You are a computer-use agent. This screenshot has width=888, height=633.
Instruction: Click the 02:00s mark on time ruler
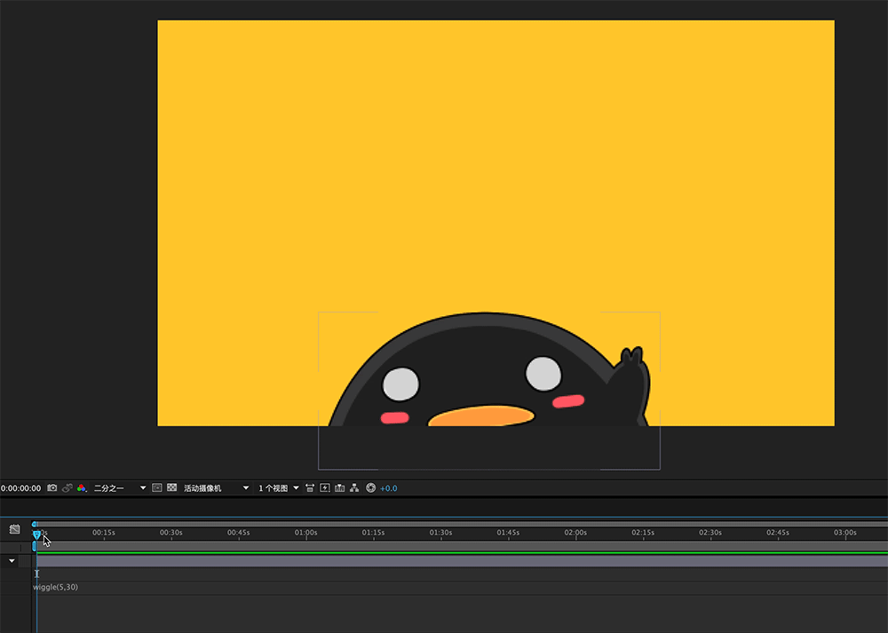(575, 532)
